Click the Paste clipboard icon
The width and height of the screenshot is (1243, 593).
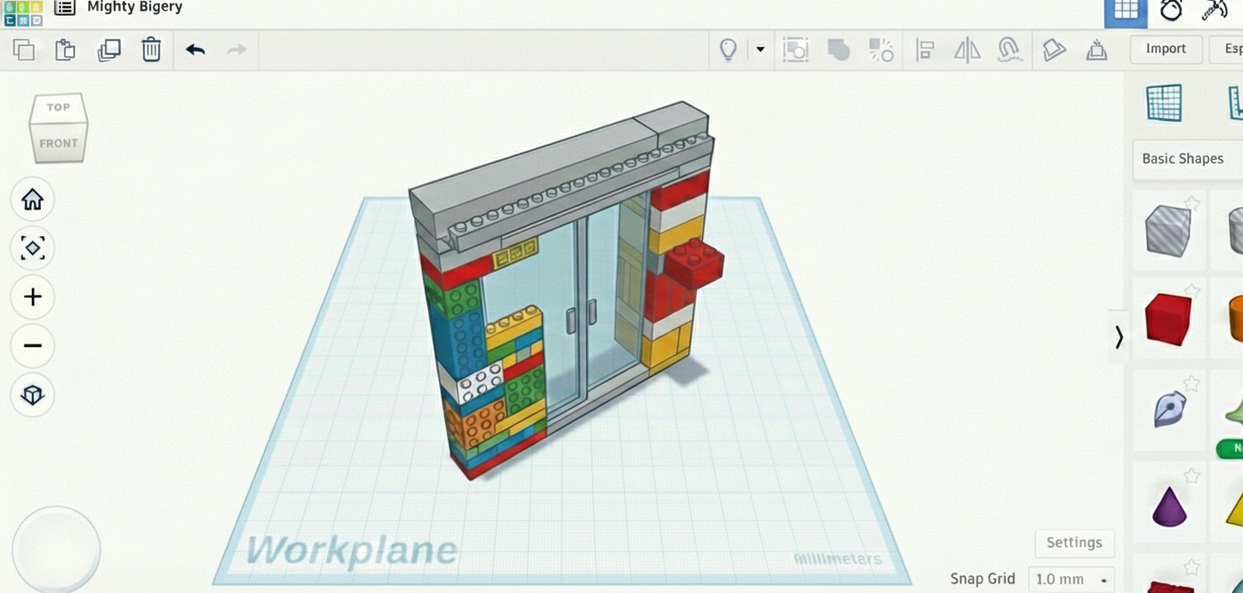click(x=65, y=50)
